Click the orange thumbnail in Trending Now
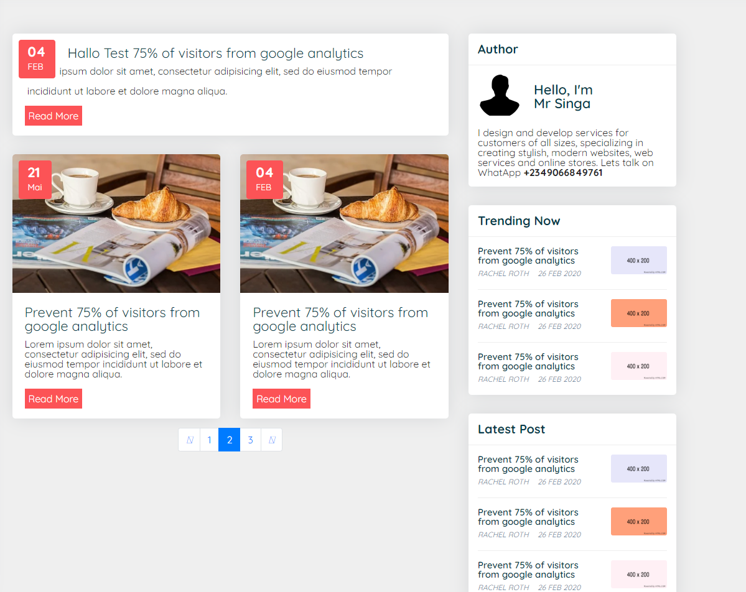746x592 pixels. coord(638,313)
